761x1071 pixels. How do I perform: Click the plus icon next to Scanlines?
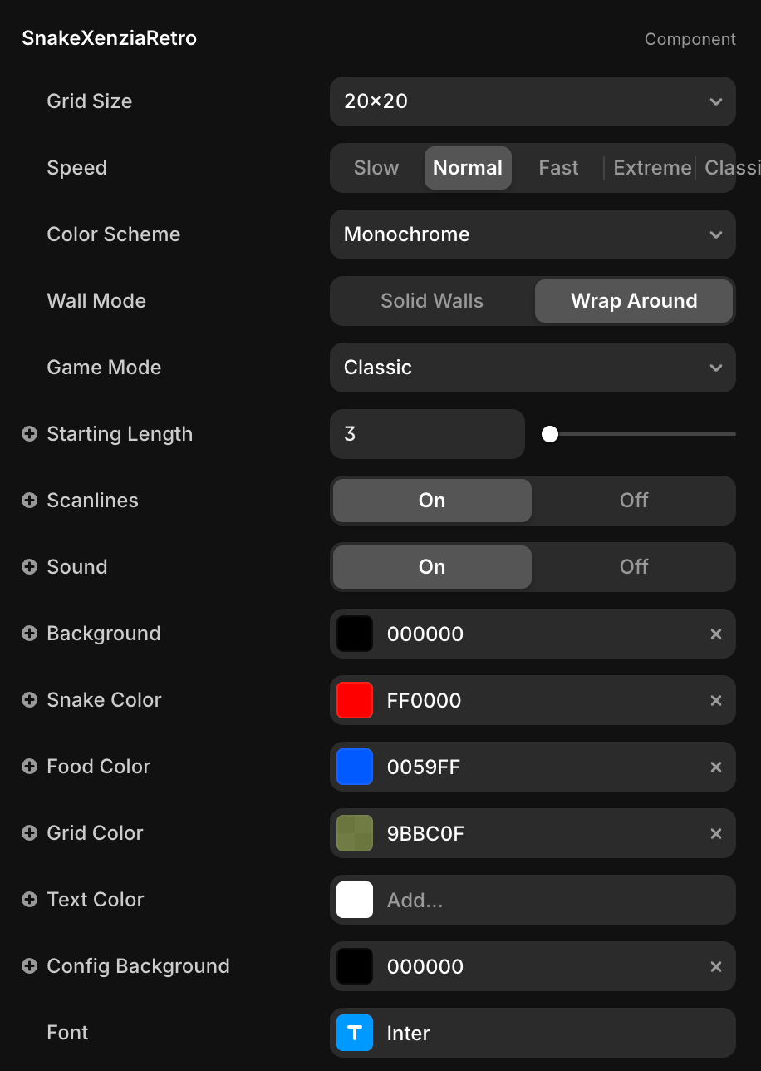(29, 501)
